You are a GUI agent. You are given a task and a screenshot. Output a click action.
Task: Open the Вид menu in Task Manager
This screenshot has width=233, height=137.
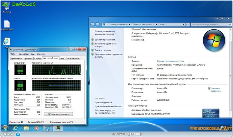(32, 54)
